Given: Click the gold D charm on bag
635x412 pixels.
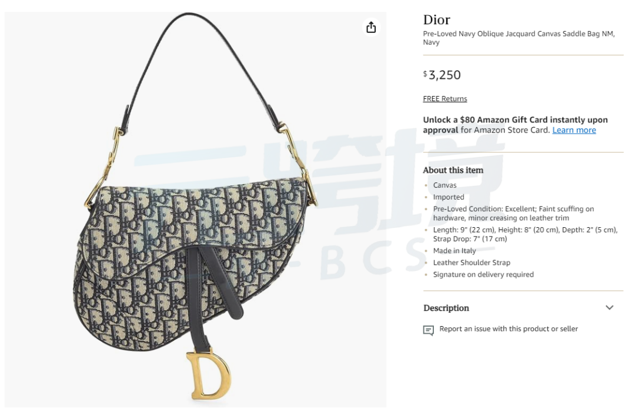Looking at the screenshot, I should 209,375.
